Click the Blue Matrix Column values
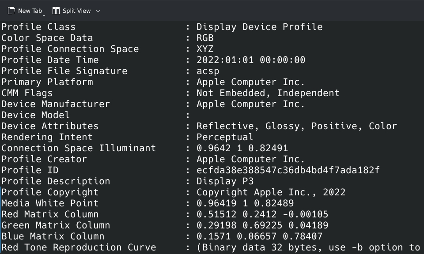Viewport: 424px width, 254px height. (x=259, y=236)
